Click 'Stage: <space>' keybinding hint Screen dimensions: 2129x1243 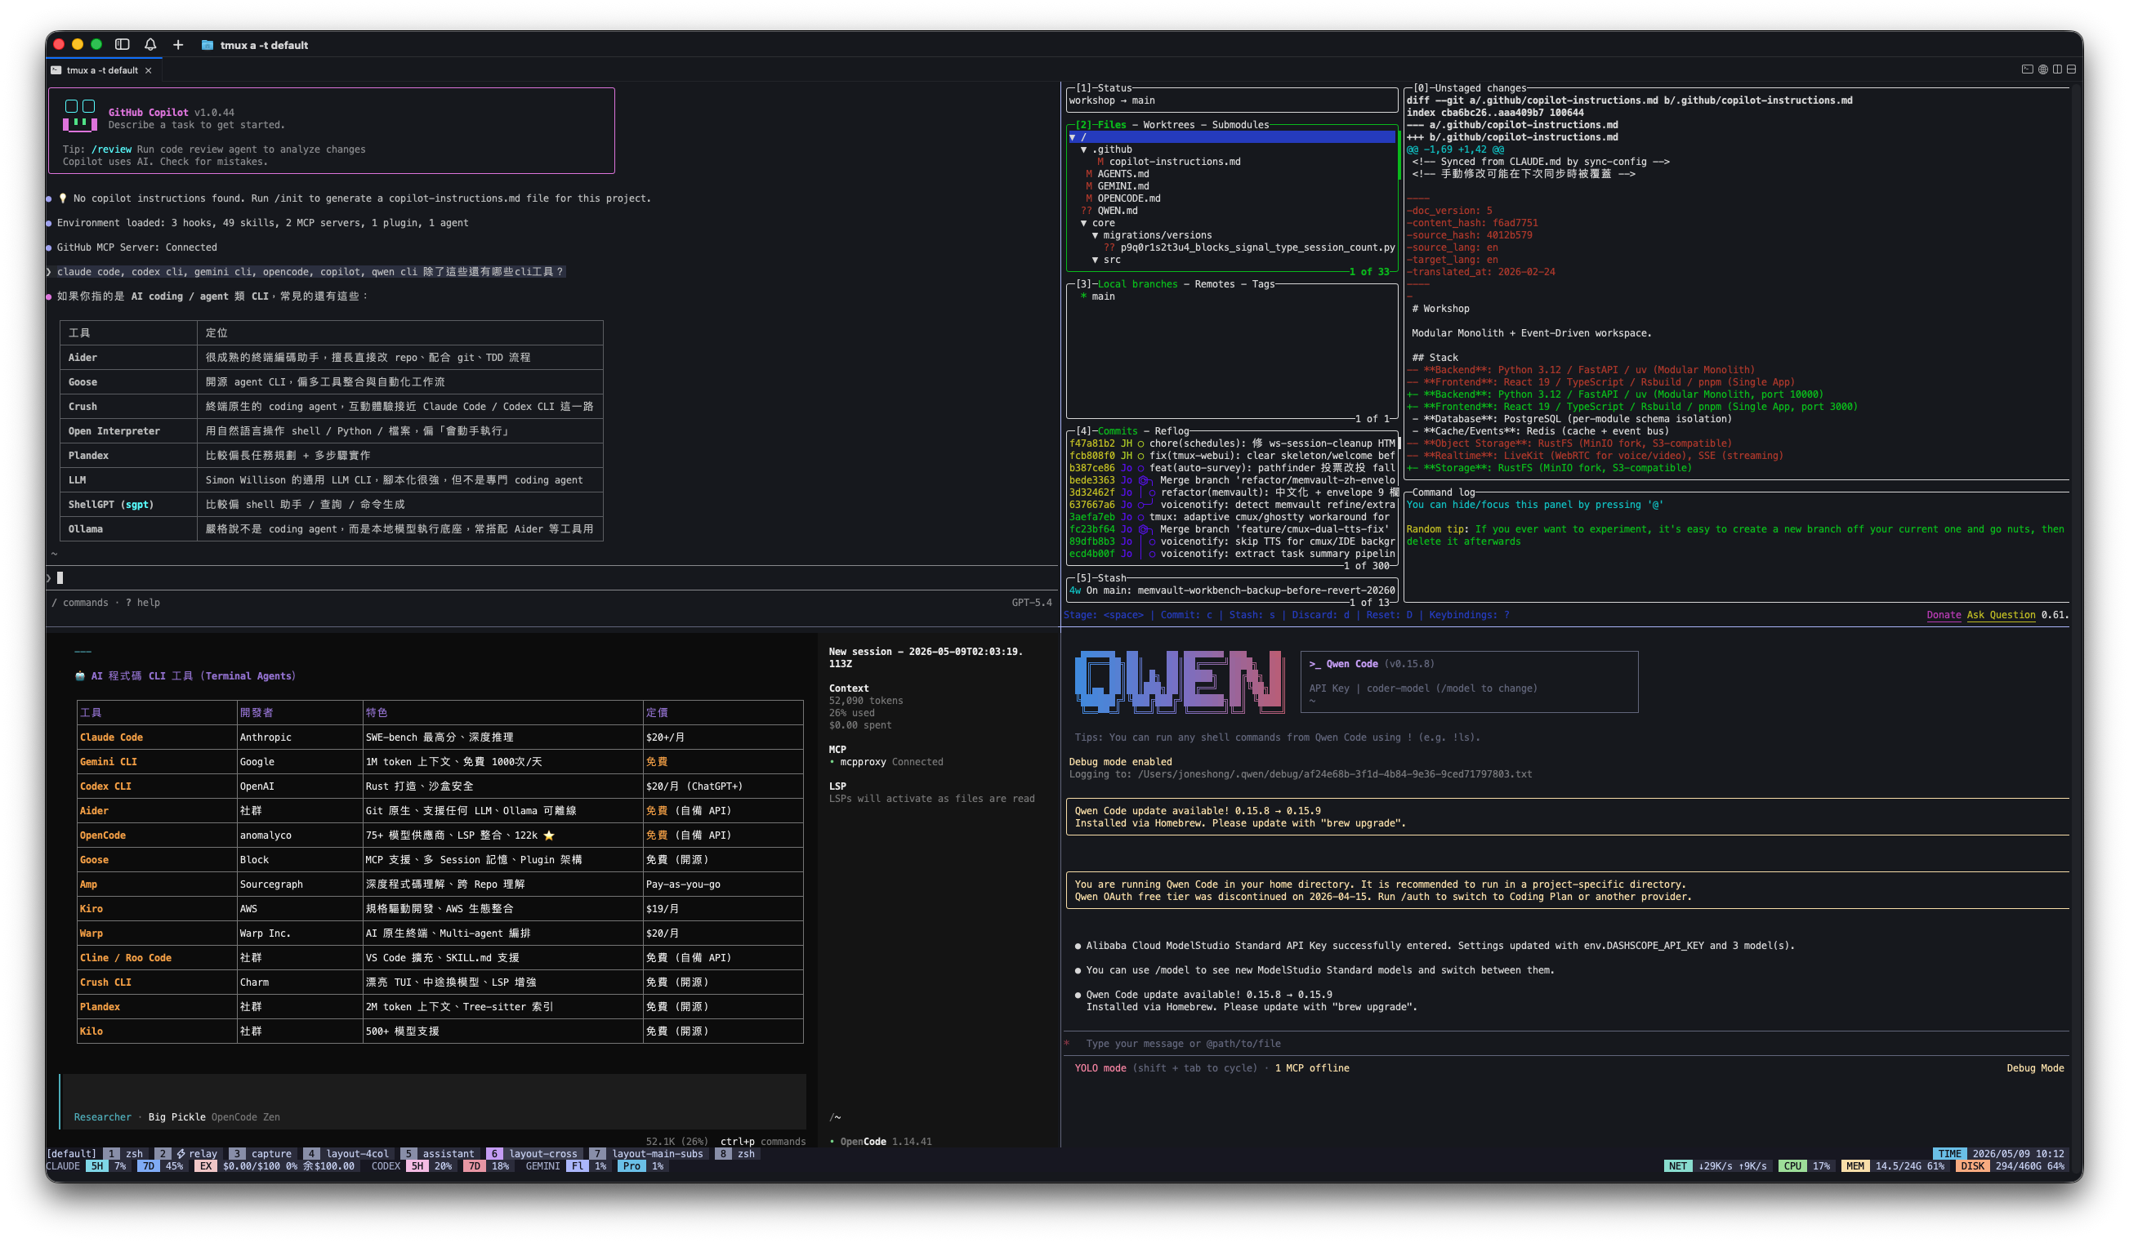(1103, 615)
